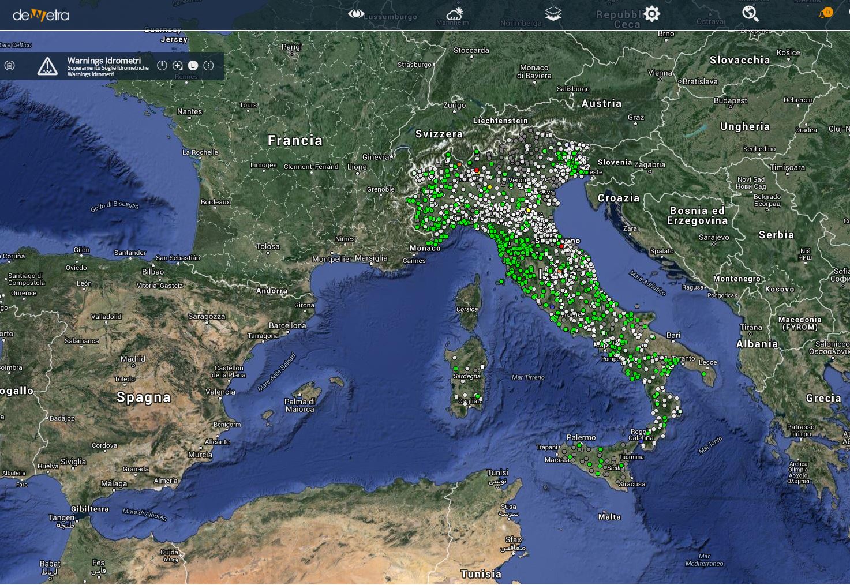Open the eye observations menu in top bar
The image size is (850, 585).
click(x=356, y=13)
